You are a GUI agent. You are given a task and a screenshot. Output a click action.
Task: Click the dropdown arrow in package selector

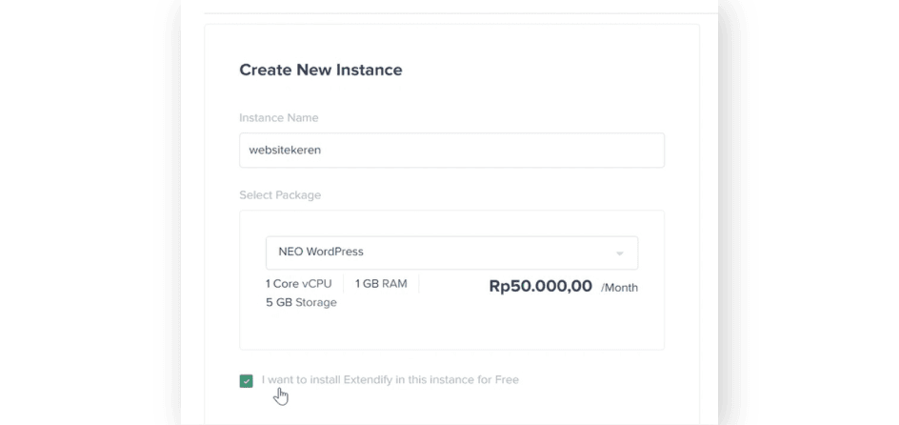(619, 253)
